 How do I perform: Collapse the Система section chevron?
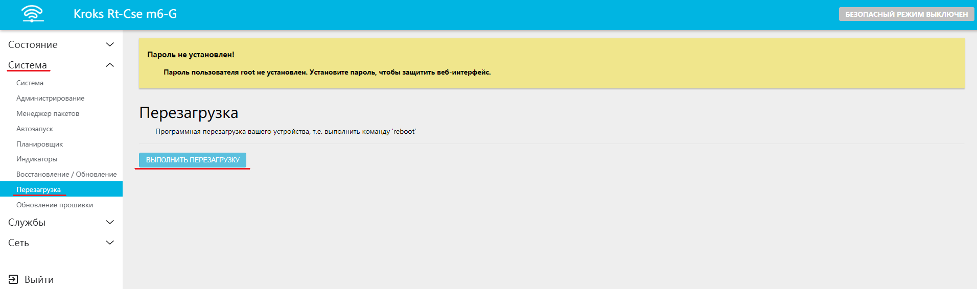click(109, 65)
